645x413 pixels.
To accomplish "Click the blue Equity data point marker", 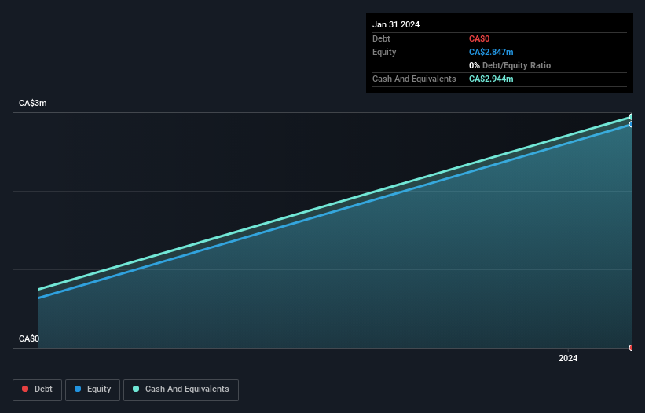I will pos(632,124).
